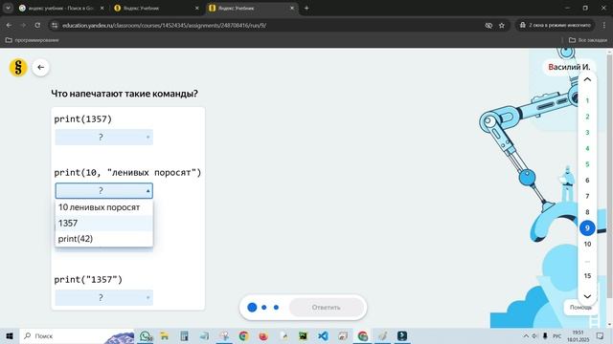
Task: Go to task number 3
Action: point(587,133)
